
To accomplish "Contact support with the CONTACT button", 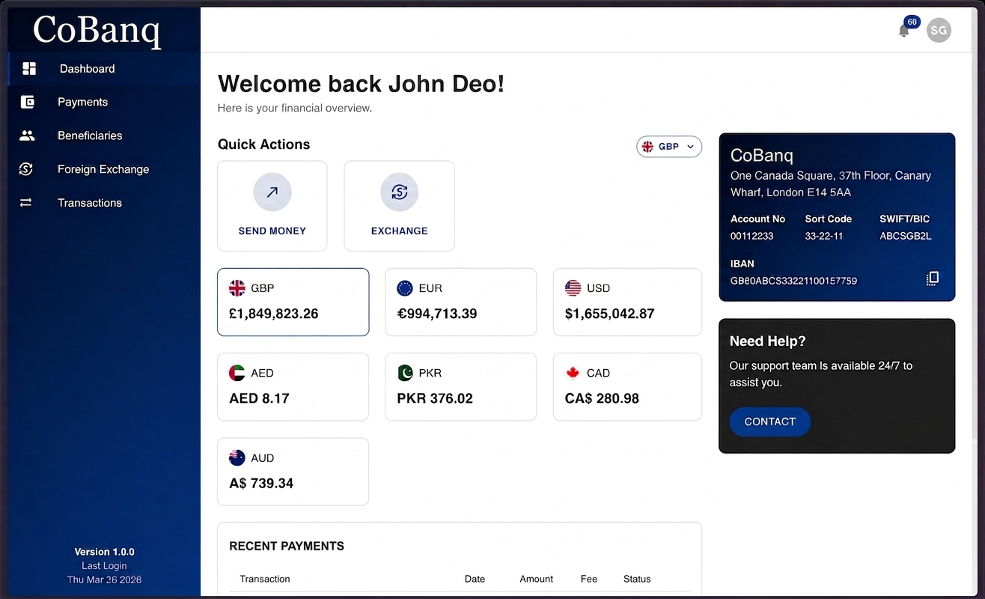I will coord(770,422).
